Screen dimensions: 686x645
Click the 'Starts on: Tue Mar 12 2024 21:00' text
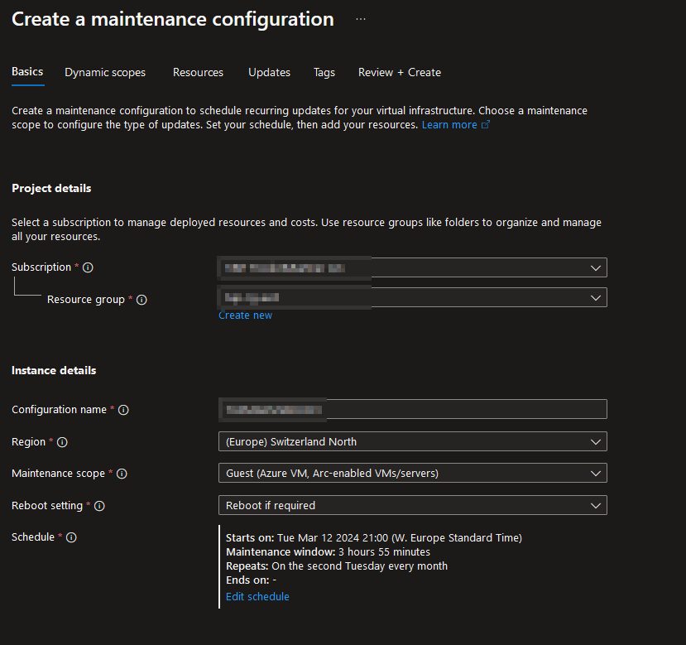point(307,537)
